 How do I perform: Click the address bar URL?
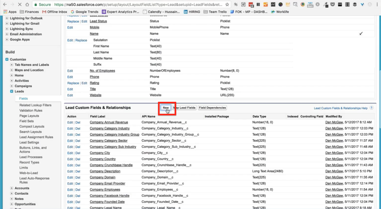tap(138, 4)
